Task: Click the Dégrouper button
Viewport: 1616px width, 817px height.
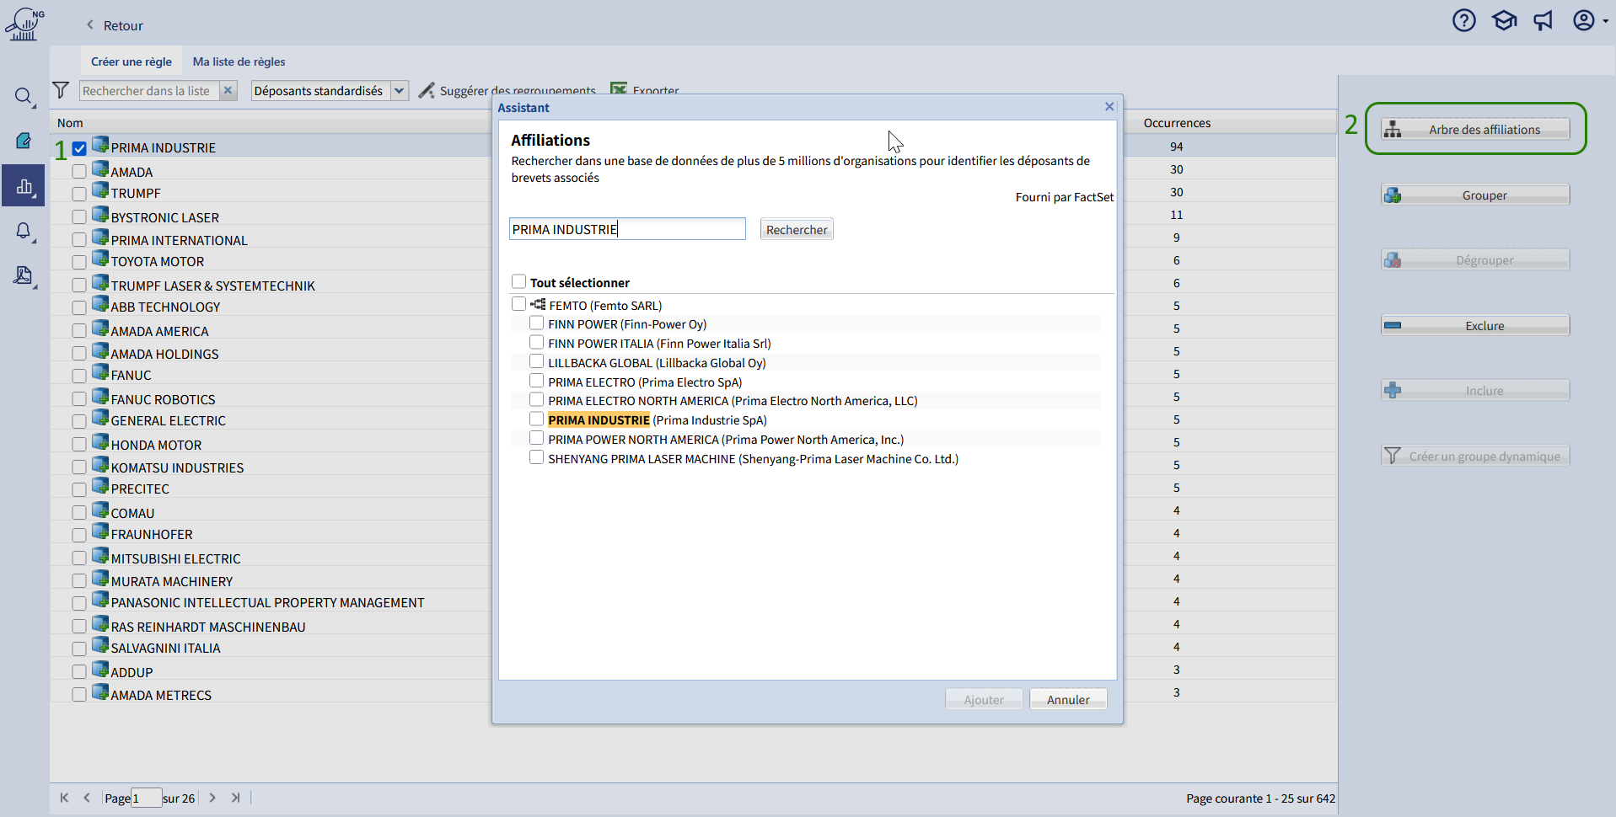Action: click(x=1475, y=259)
